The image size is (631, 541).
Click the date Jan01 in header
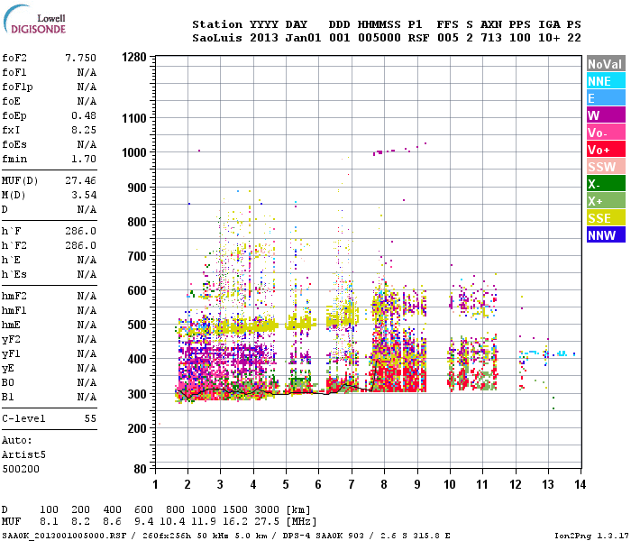tap(303, 38)
